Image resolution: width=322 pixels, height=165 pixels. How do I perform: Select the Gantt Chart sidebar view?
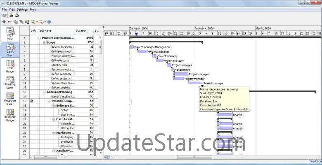pos(10,50)
